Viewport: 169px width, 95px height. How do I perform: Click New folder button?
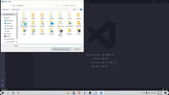pos(16,9)
